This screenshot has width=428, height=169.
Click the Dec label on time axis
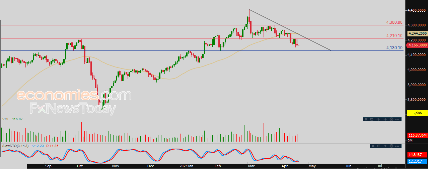150,166
